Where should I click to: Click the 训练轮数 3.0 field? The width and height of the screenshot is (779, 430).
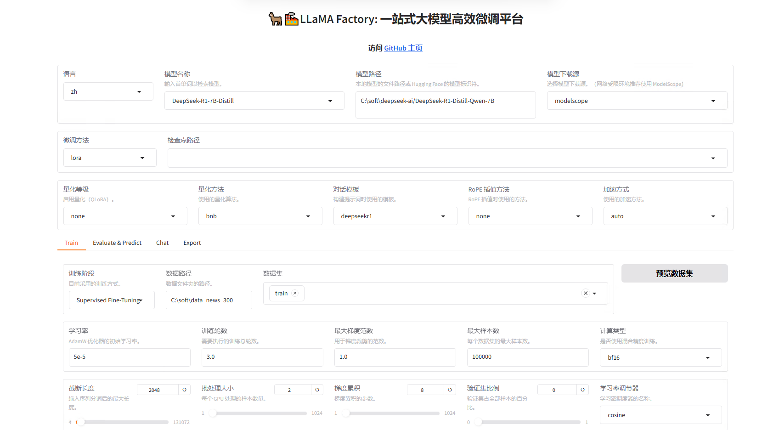pos(262,357)
